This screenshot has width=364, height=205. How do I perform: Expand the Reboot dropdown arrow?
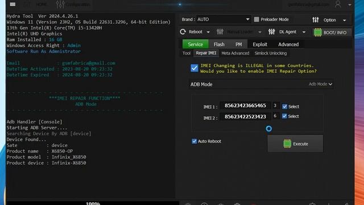tap(208, 32)
